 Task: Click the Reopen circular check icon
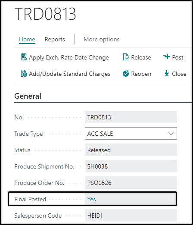[126, 73]
